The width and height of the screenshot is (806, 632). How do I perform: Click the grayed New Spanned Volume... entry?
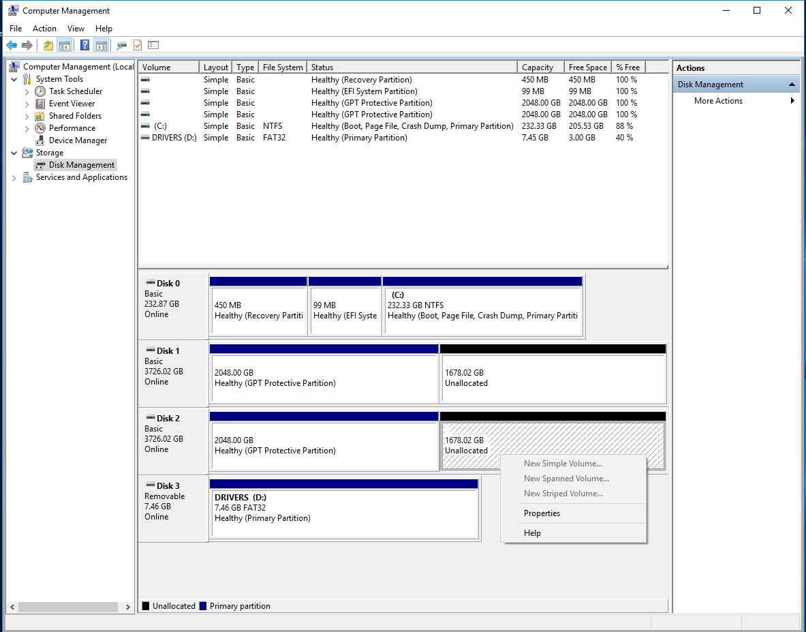(573, 478)
